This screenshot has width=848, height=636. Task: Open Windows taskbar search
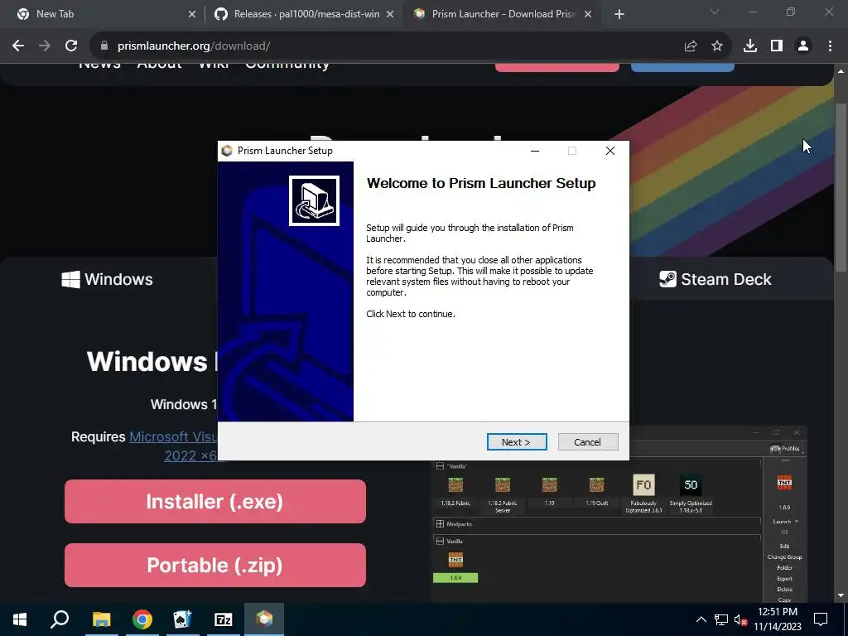60,619
